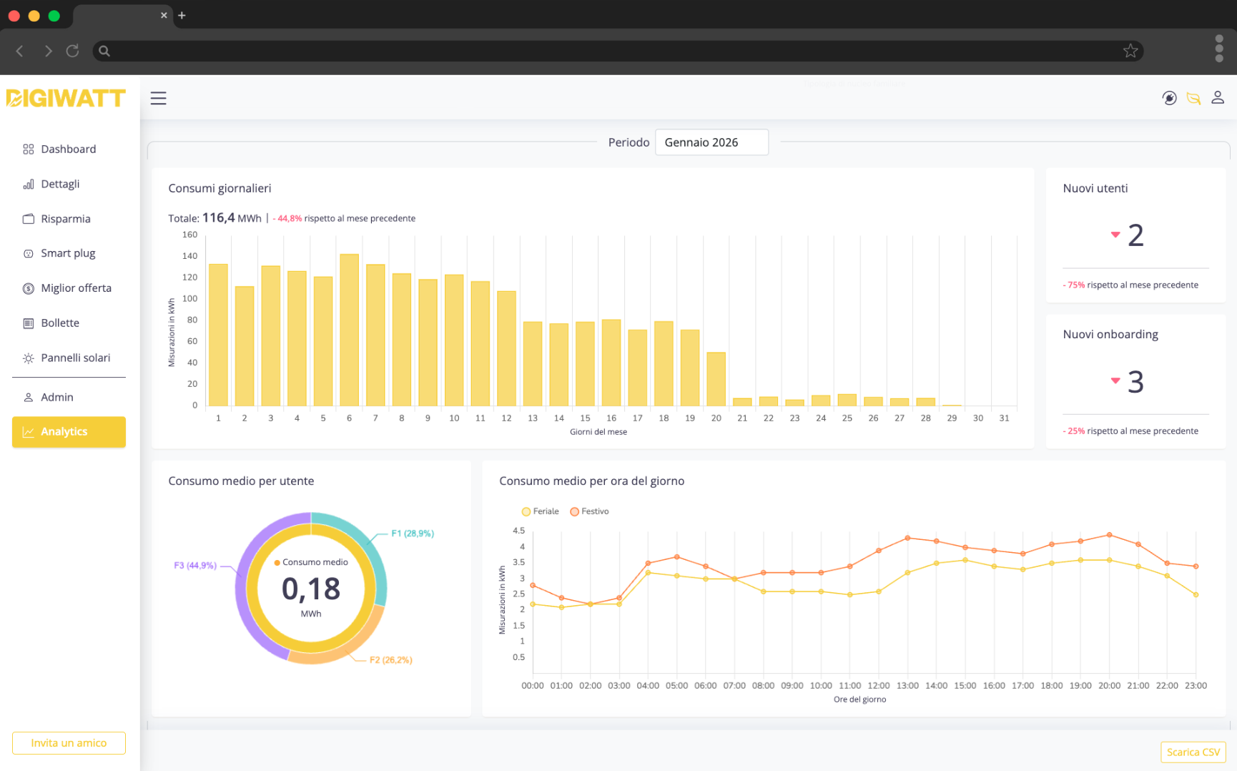
Task: Open a new browser tab
Action: 182,15
